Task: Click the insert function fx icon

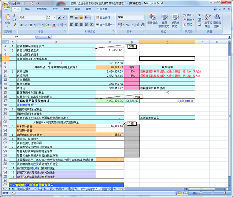Action: pos(49,37)
